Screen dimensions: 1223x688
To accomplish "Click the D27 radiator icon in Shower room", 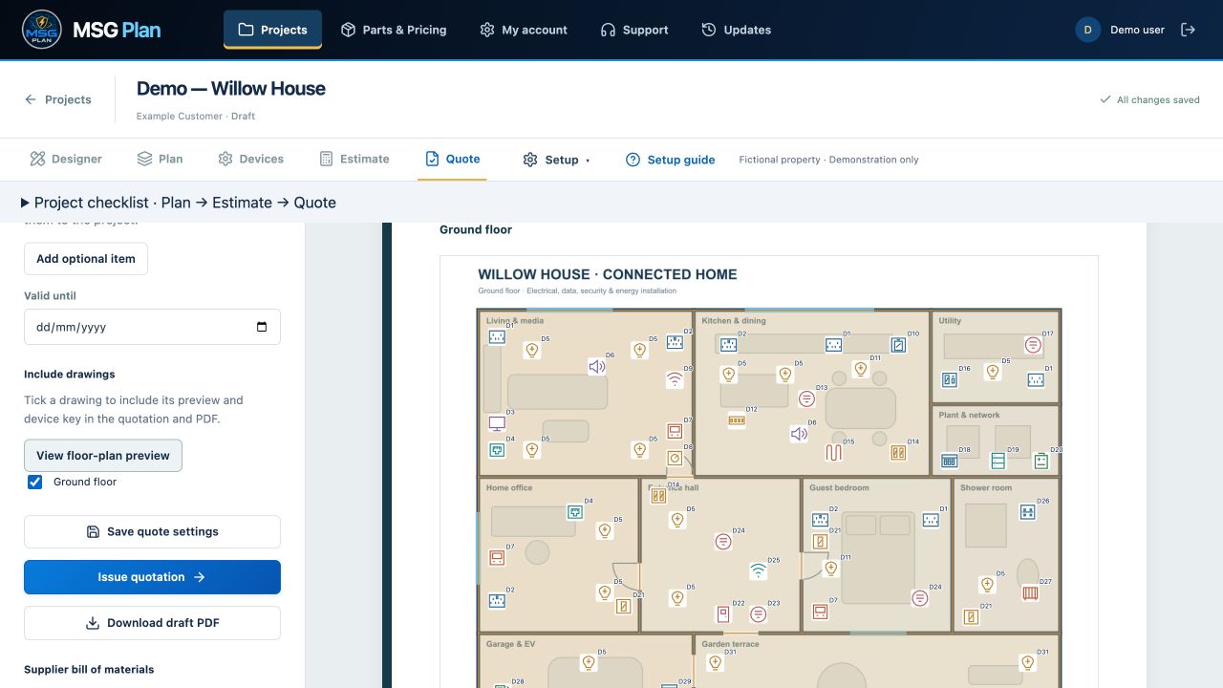I will pos(1030,592).
